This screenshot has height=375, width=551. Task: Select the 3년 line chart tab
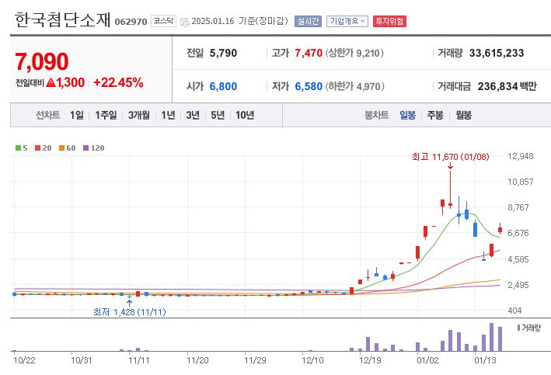click(x=193, y=115)
